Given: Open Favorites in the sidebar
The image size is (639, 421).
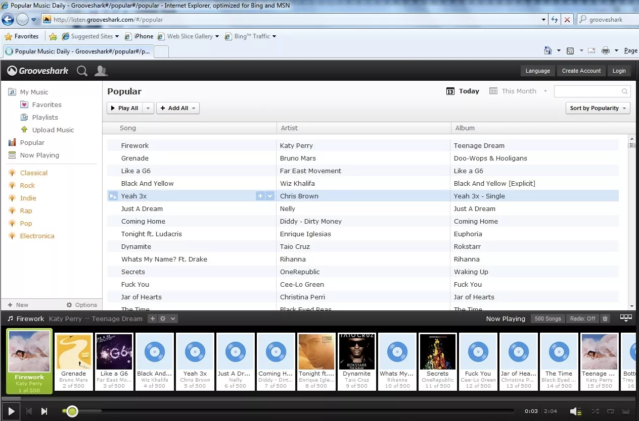Looking at the screenshot, I should (x=40, y=104).
